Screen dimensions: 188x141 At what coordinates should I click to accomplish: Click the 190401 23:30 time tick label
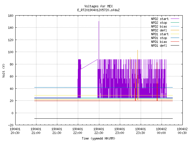(140, 131)
